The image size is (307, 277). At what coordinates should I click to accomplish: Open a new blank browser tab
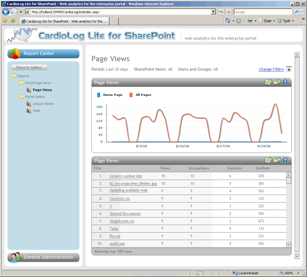pyautogui.click(x=114, y=21)
